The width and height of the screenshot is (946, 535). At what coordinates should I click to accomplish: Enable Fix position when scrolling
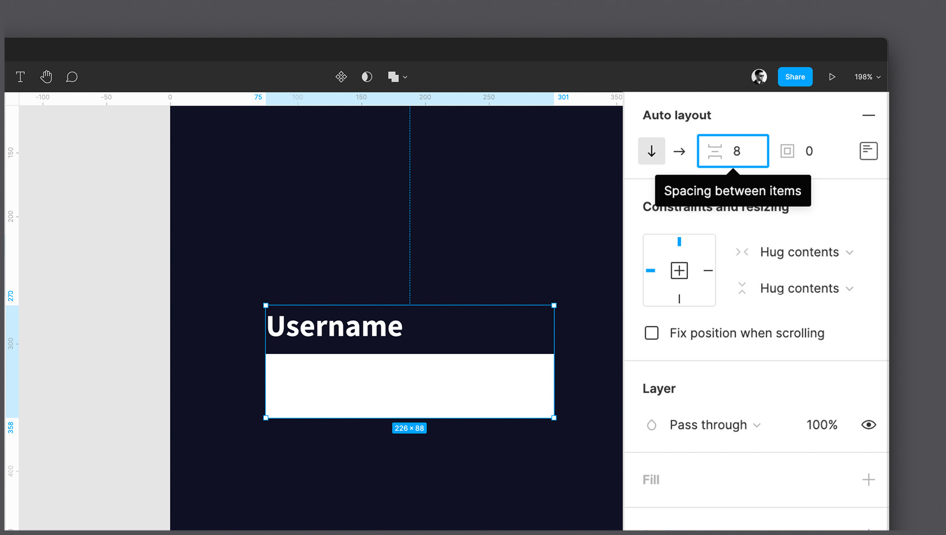click(x=651, y=333)
